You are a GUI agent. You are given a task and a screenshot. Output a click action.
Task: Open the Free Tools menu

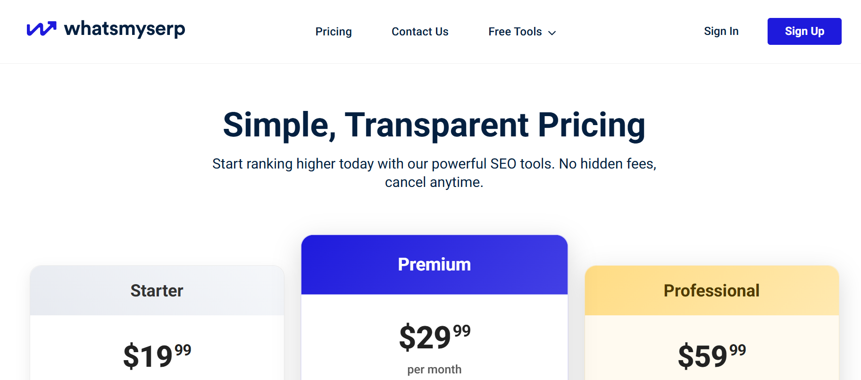pos(515,32)
